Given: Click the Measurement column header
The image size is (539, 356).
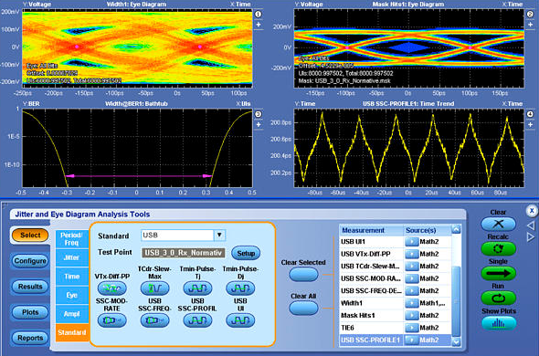Looking at the screenshot, I should coord(371,230).
